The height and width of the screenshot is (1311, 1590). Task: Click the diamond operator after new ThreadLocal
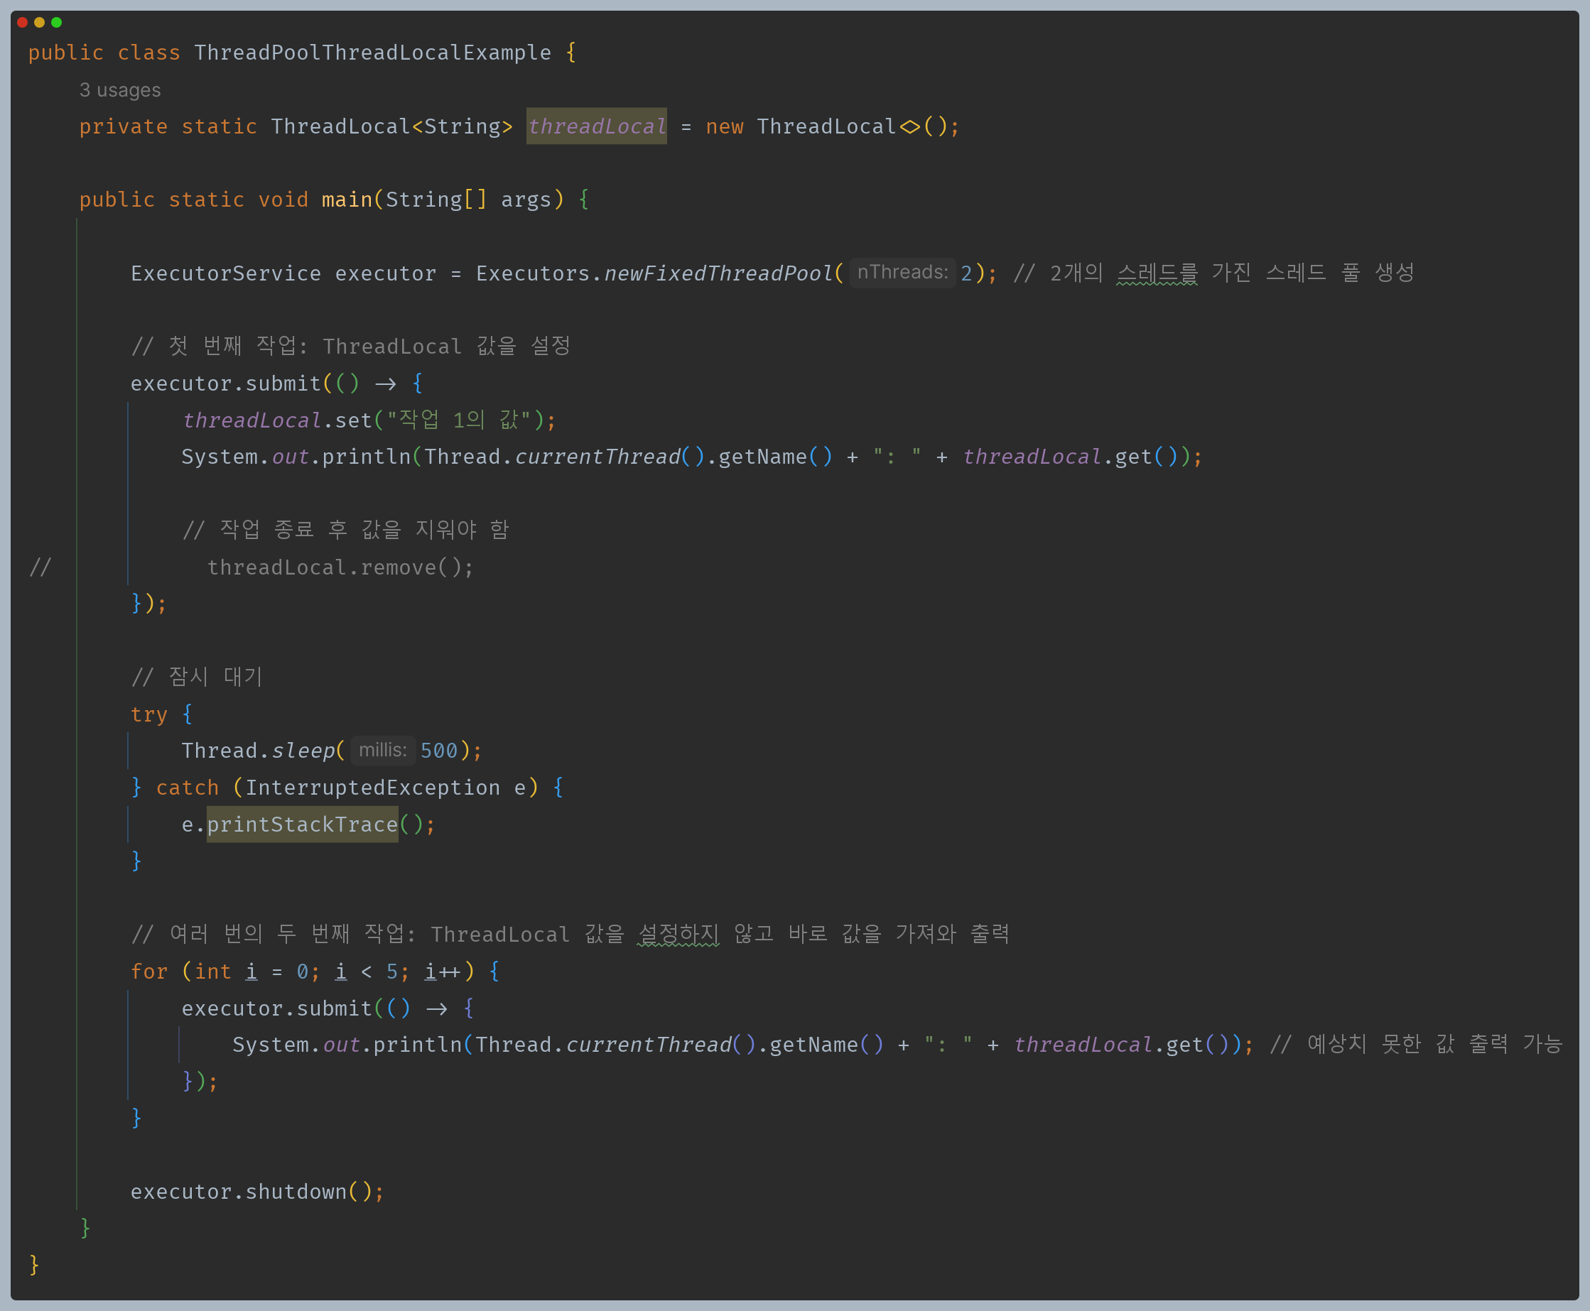point(910,127)
